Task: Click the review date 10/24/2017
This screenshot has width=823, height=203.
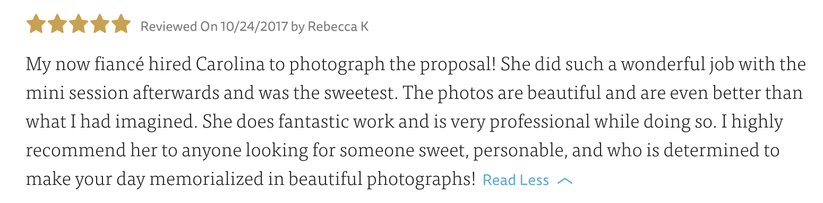Action: [254, 27]
